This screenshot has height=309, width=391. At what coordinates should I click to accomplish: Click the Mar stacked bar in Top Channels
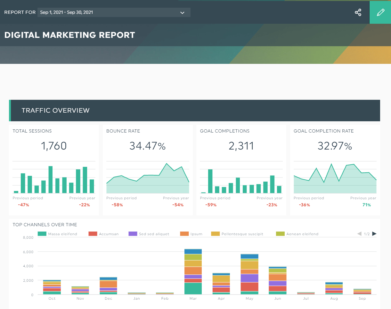click(193, 271)
